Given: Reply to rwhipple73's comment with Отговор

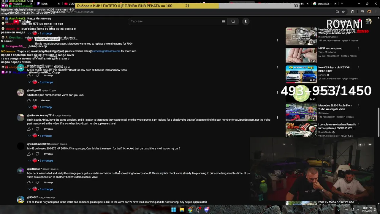Looking at the screenshot, I should pos(45,100).
